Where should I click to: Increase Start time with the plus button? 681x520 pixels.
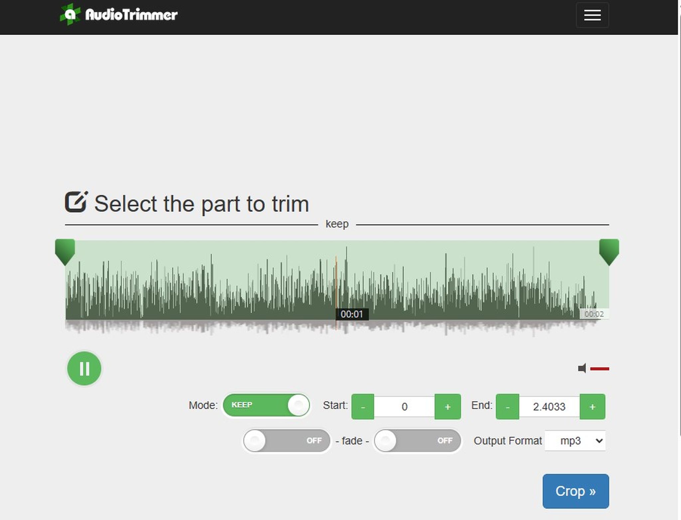coord(447,406)
